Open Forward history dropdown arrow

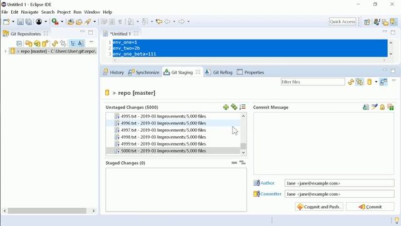[x=189, y=22]
